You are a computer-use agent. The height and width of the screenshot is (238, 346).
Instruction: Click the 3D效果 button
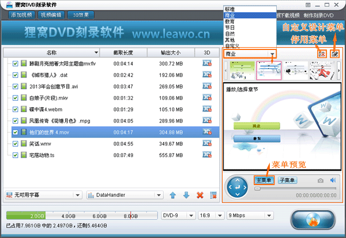[81, 15]
